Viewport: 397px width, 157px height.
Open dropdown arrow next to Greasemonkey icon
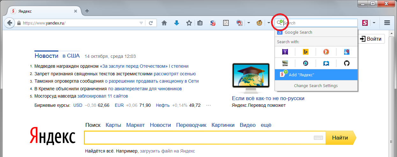269,23
